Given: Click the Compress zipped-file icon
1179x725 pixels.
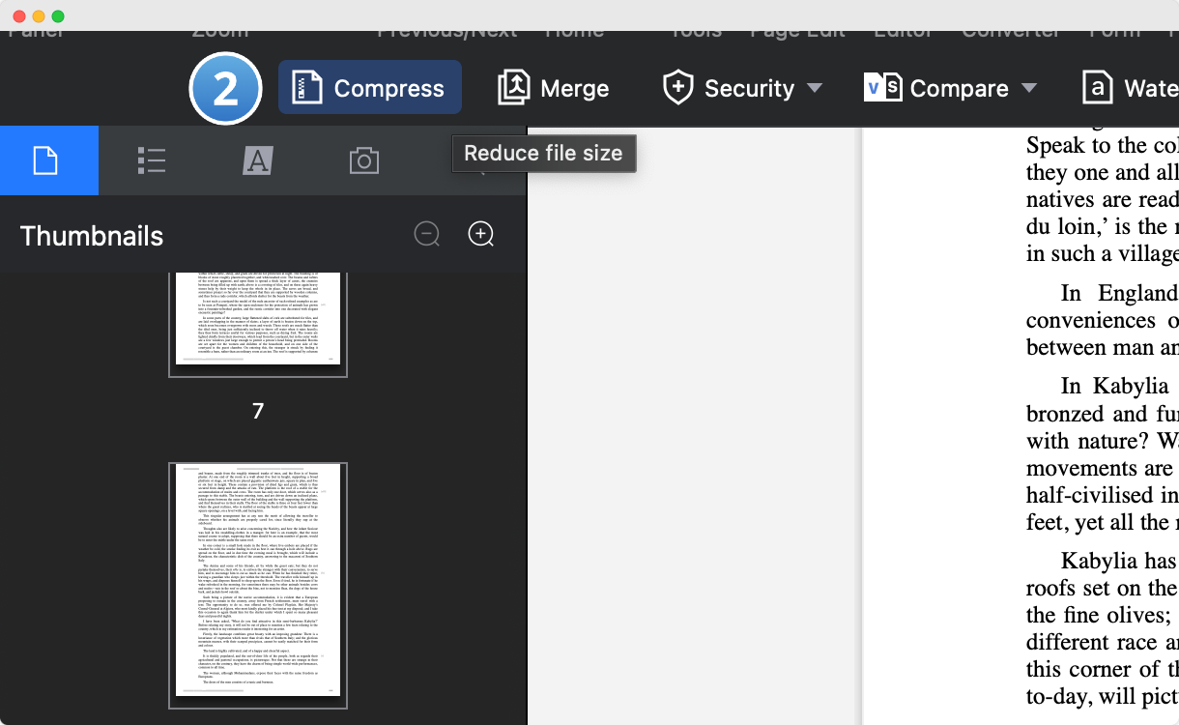Looking at the screenshot, I should [306, 88].
